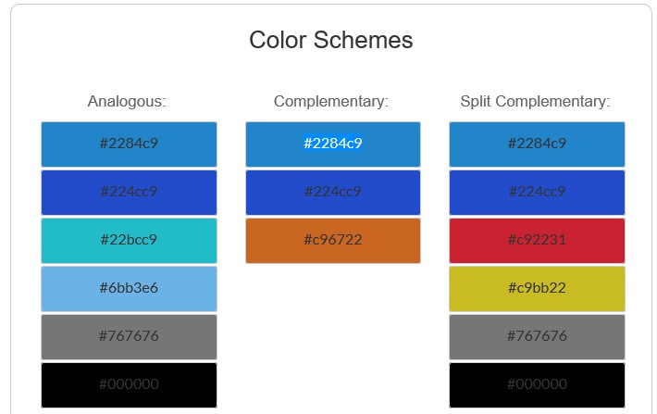
Task: Select the #224cc9 swatch in Complementary column
Action: pyautogui.click(x=333, y=193)
